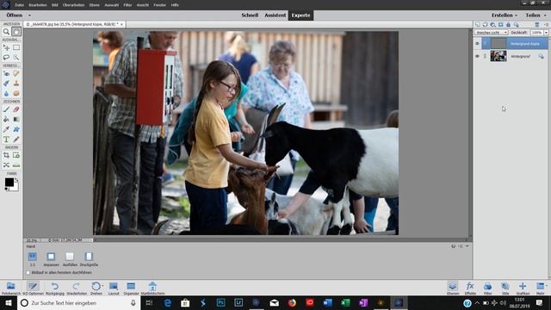Select the Zoom tool

6,32
